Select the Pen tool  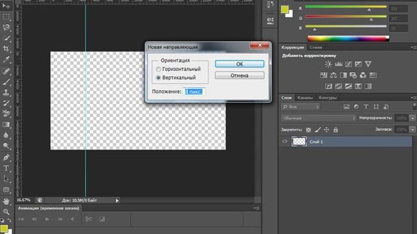click(6, 157)
